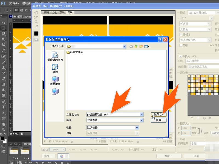Click the black eyedropper color swatch
The height and width of the screenshot is (164, 219).
click(36, 33)
